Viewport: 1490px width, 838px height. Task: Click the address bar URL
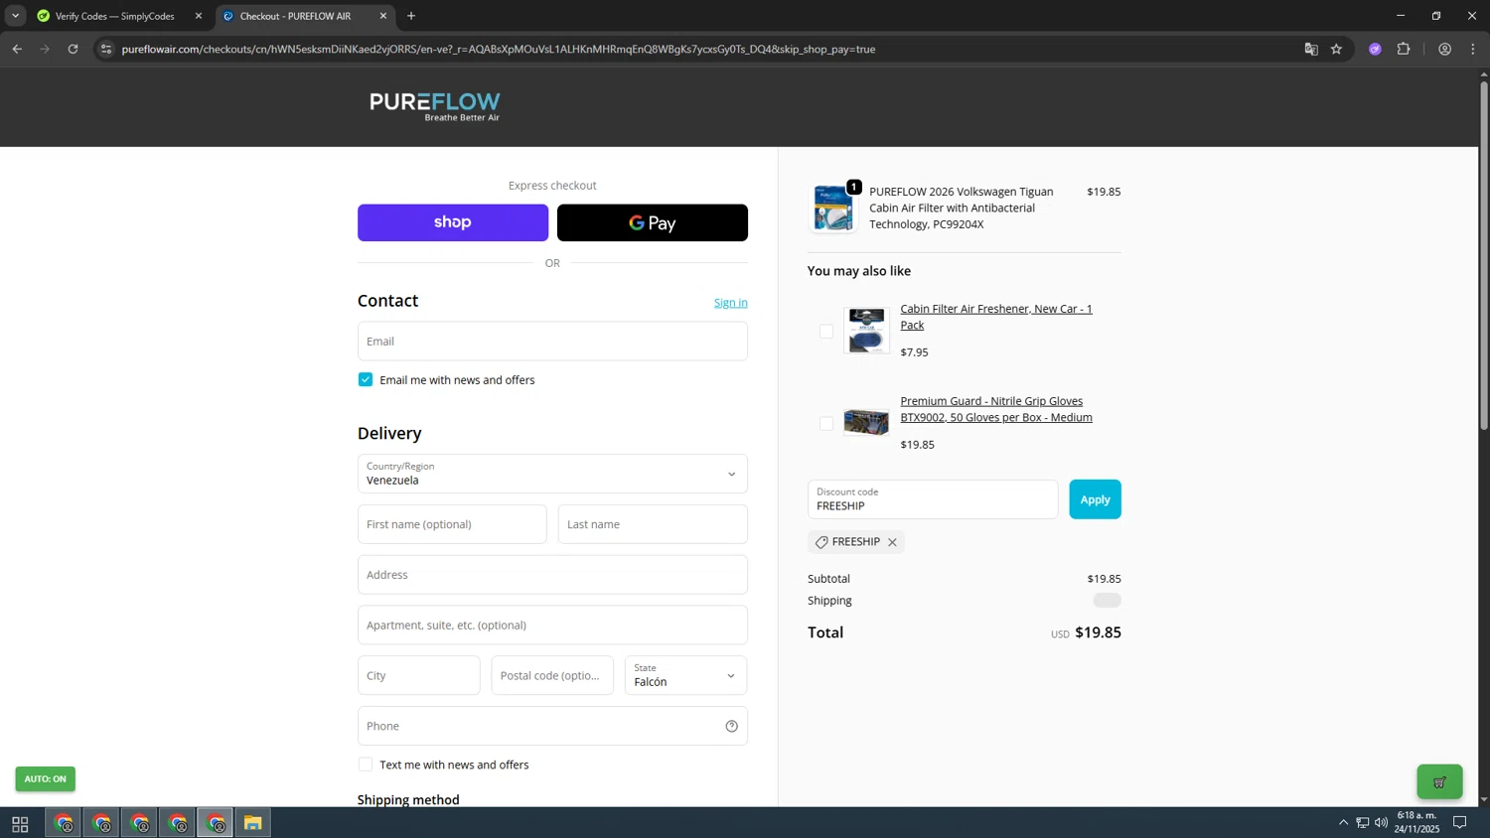pyautogui.click(x=499, y=49)
